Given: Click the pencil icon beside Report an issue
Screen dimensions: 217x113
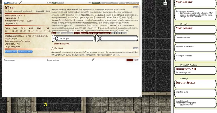Looking at the screenshot, I should point(93,60).
